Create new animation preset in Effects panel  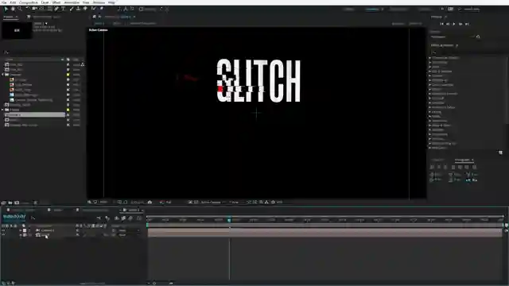500,153
